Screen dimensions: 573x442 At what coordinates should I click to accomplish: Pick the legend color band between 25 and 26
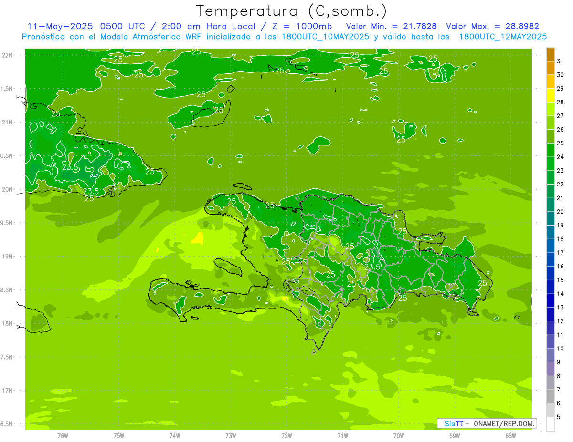(551, 136)
